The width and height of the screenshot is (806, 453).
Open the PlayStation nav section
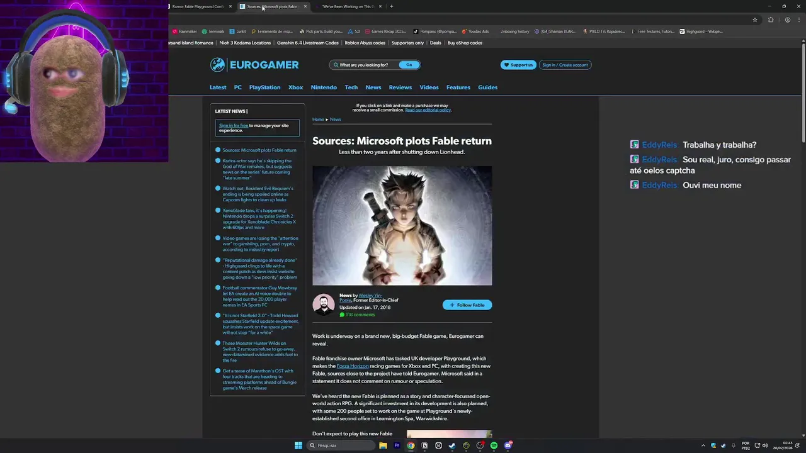coord(264,87)
